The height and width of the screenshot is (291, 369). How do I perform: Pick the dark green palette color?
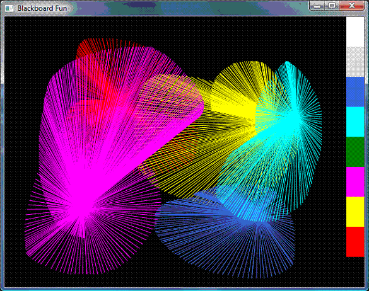[355, 152]
